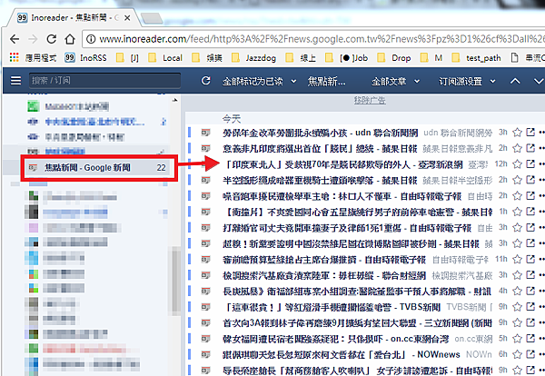This screenshot has height=376, width=545.
Task: View site information icon in address bar
Action: (x=91, y=39)
